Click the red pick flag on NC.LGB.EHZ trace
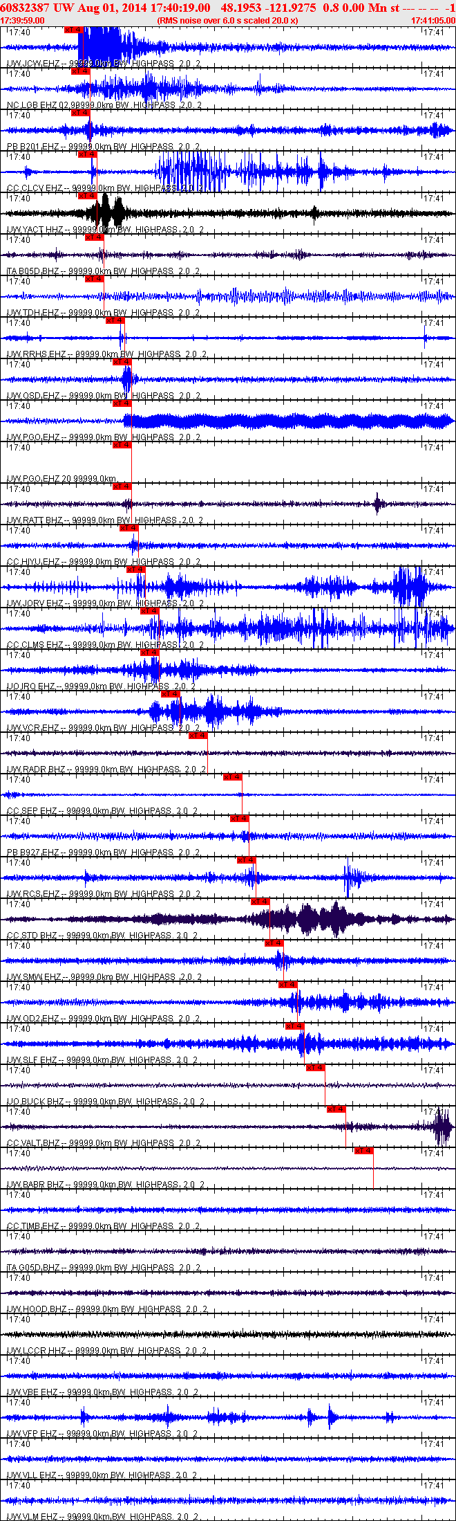 click(80, 71)
